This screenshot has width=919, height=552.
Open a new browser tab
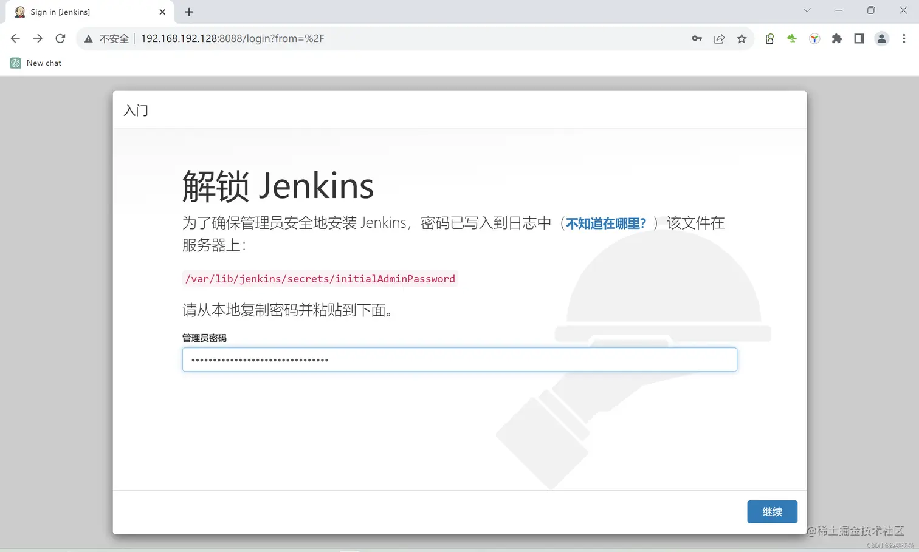click(x=189, y=12)
